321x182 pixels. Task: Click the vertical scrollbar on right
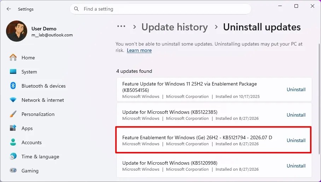pyautogui.click(x=319, y=99)
